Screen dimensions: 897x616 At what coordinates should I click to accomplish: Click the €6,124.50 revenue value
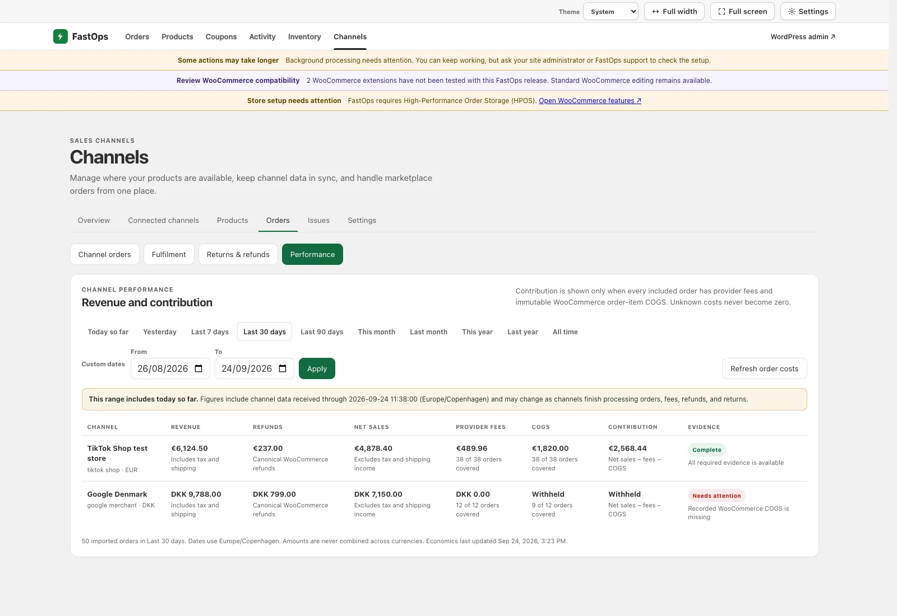click(x=189, y=449)
